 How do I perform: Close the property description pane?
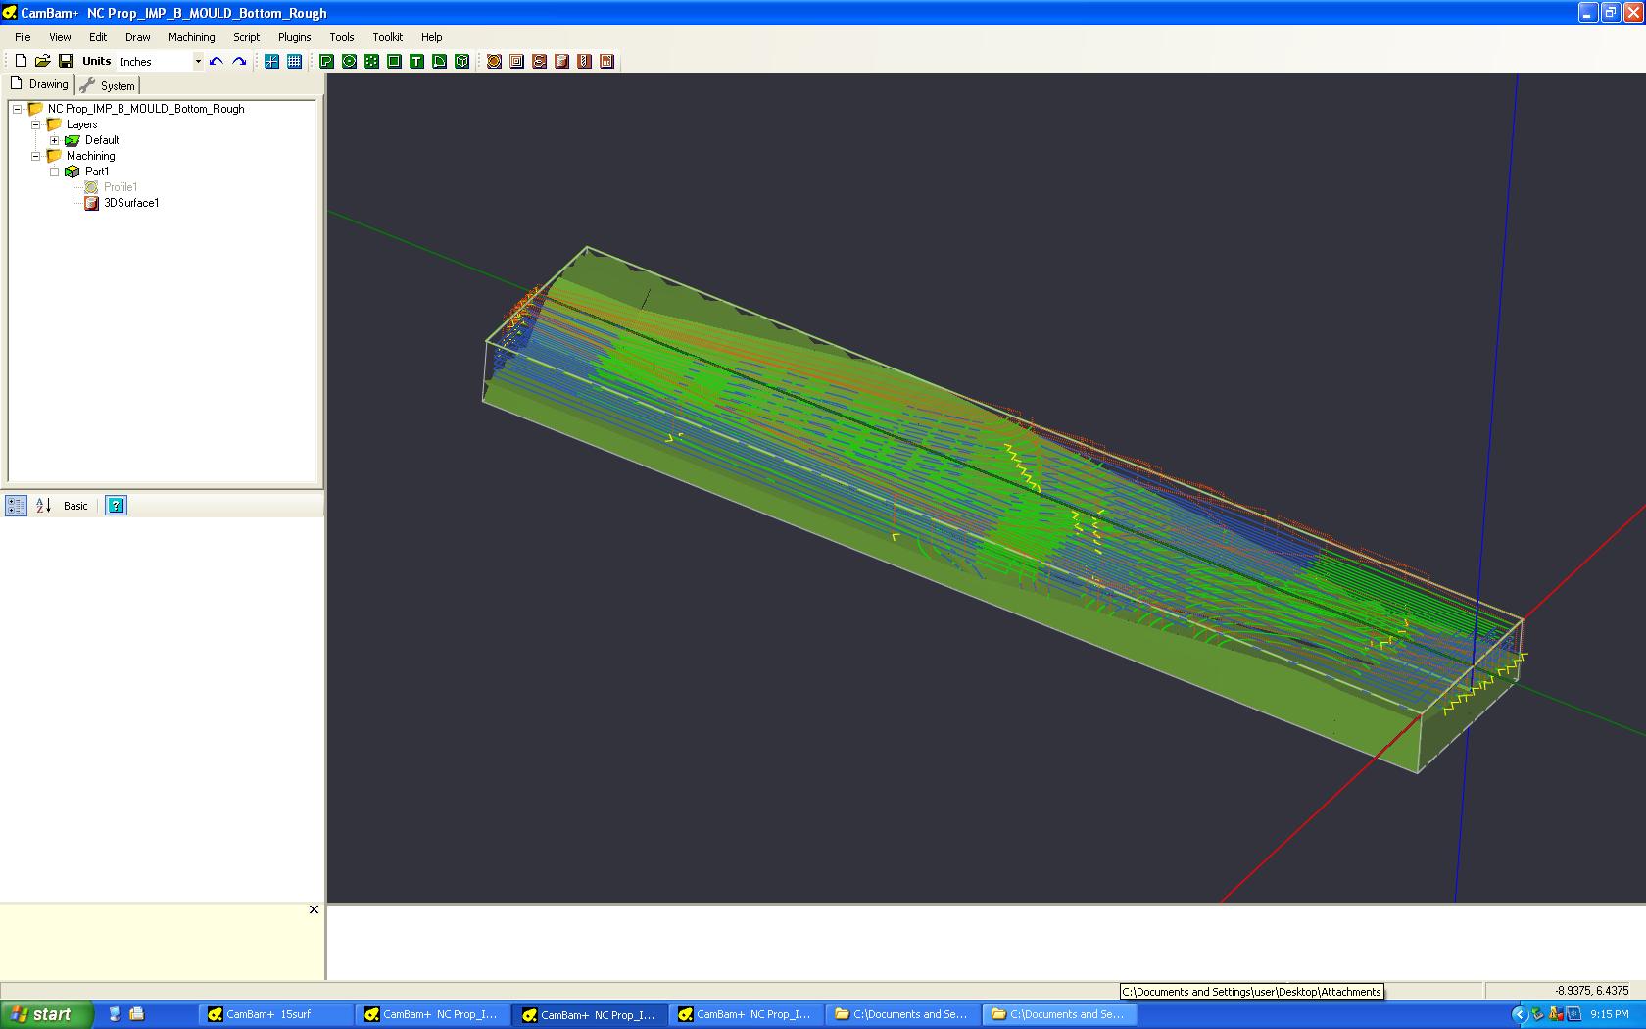pyautogui.click(x=314, y=909)
